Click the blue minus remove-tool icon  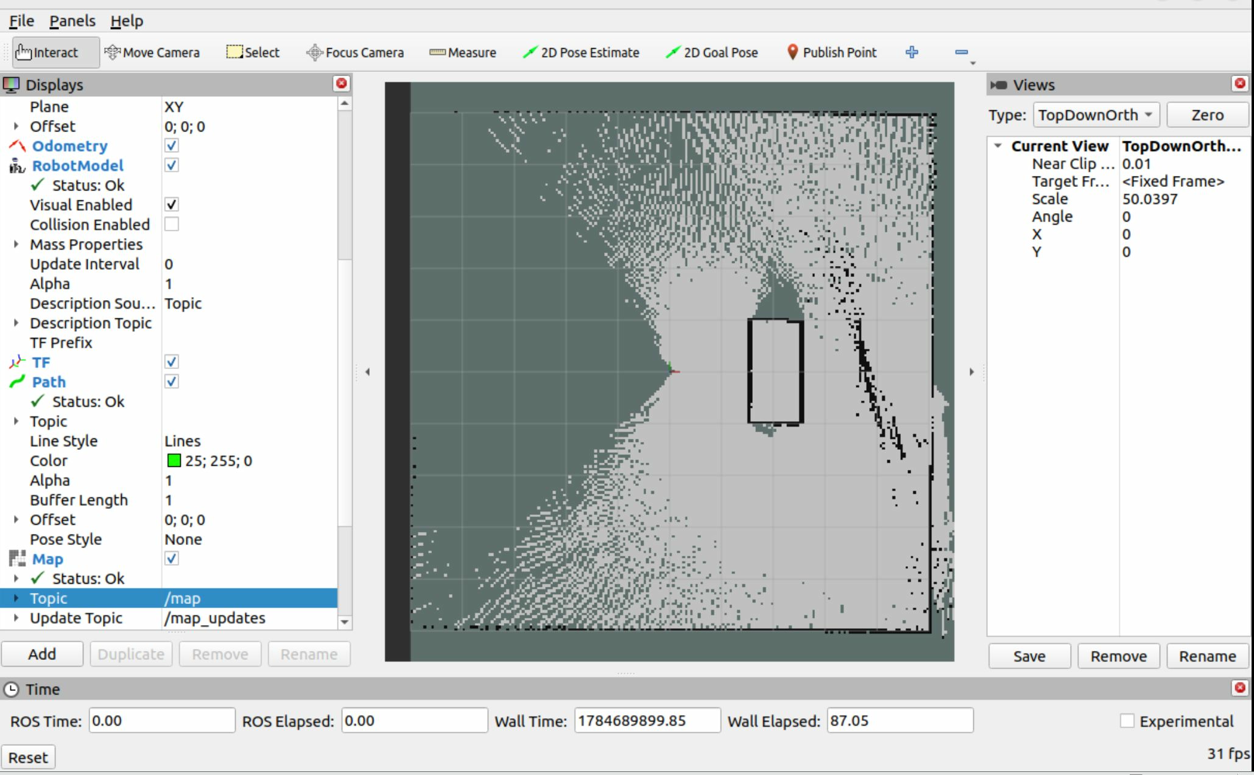click(x=962, y=52)
